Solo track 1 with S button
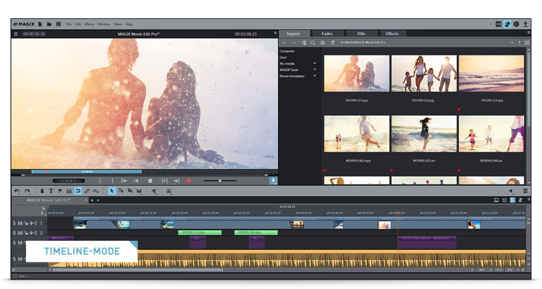Screen dimensions: 542x289 pyautogui.click(x=15, y=223)
